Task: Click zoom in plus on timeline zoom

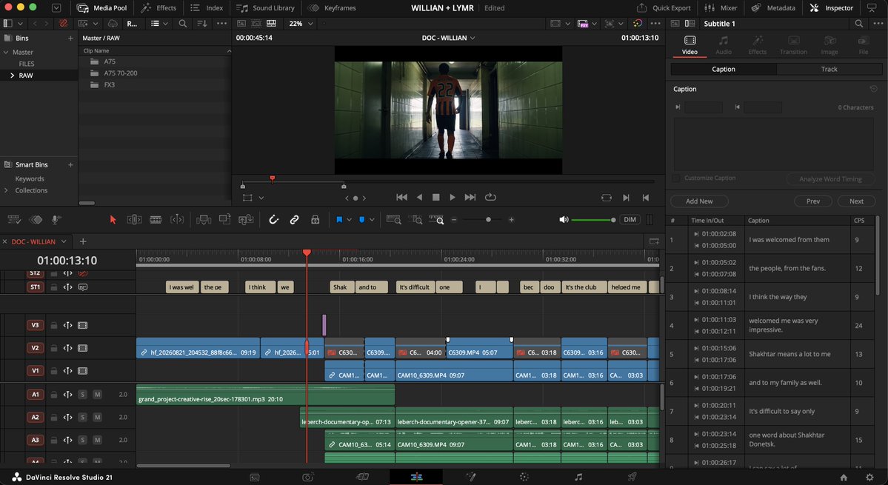Action: click(x=511, y=220)
